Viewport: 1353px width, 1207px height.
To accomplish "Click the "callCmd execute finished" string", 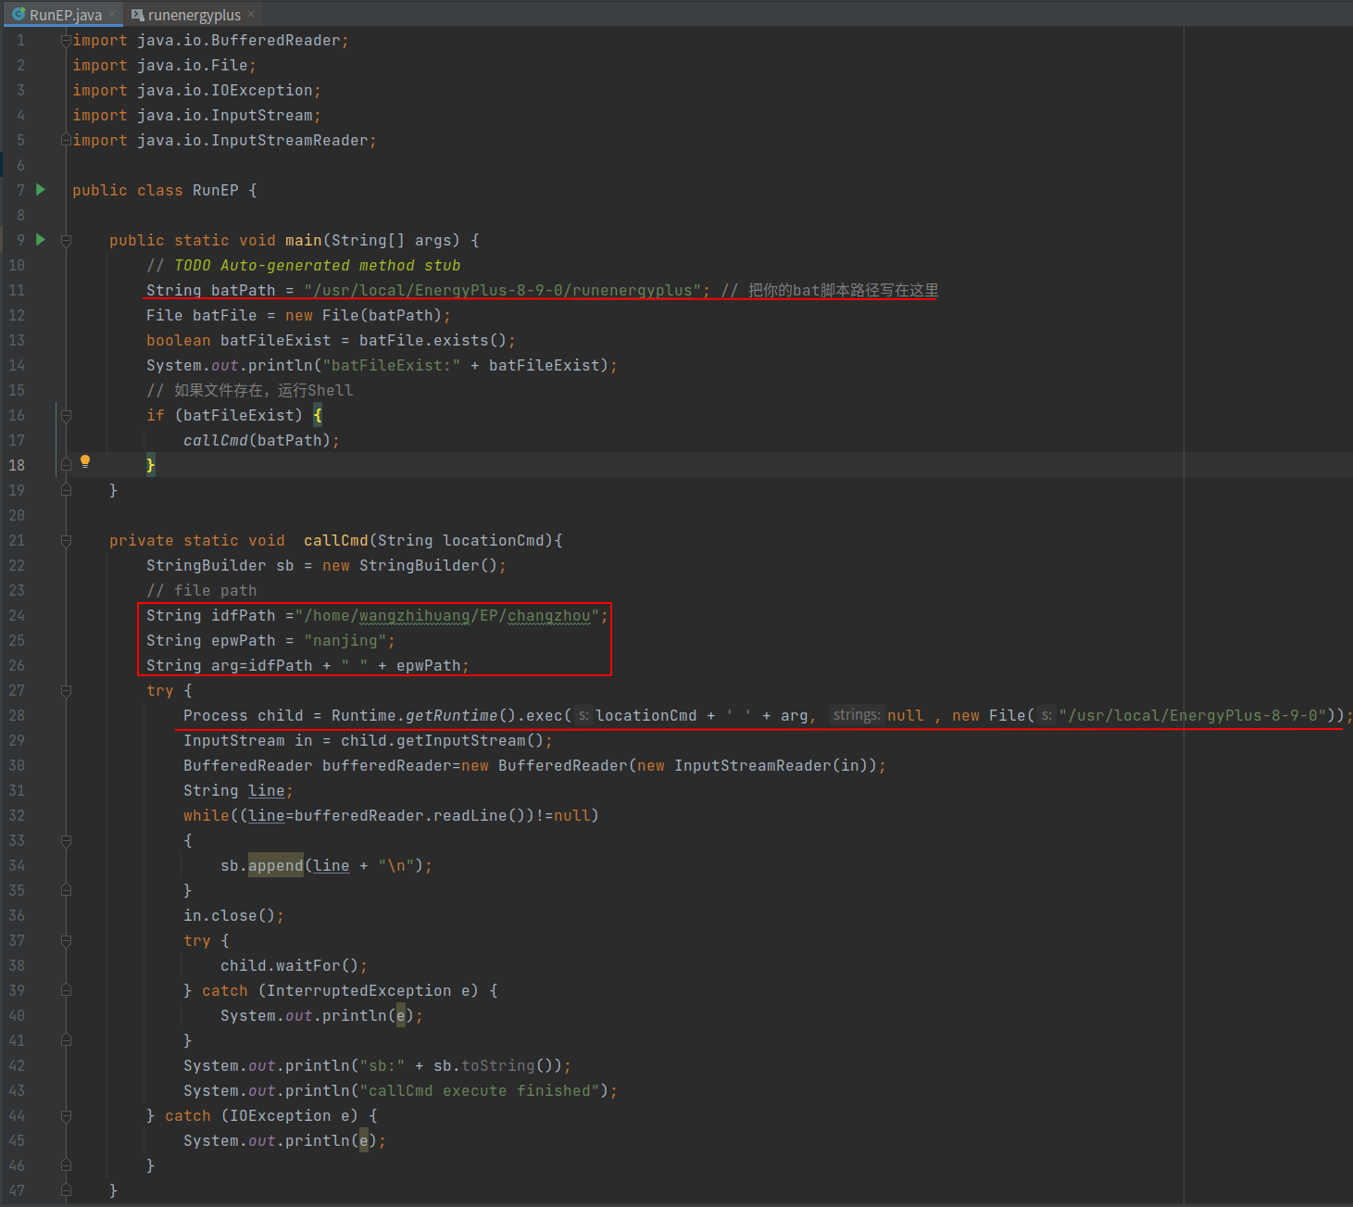I will (479, 1090).
